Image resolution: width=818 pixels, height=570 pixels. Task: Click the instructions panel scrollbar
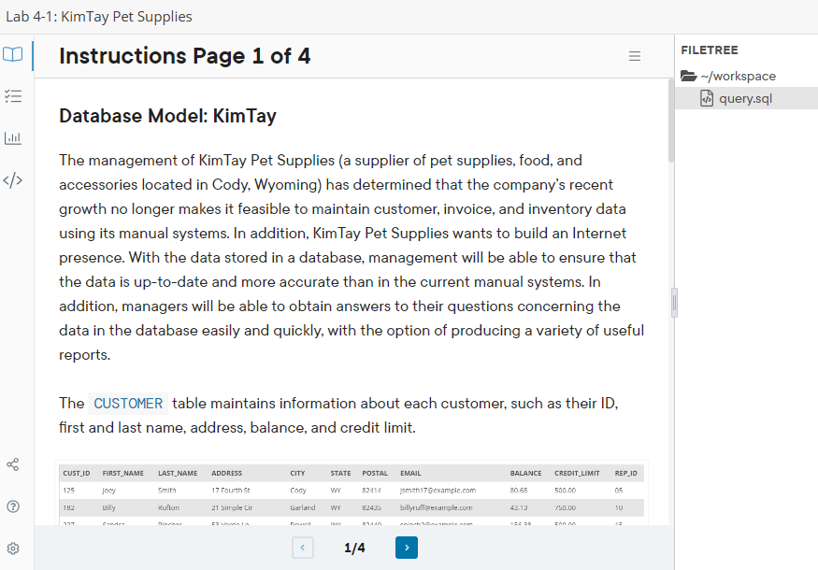point(671,121)
